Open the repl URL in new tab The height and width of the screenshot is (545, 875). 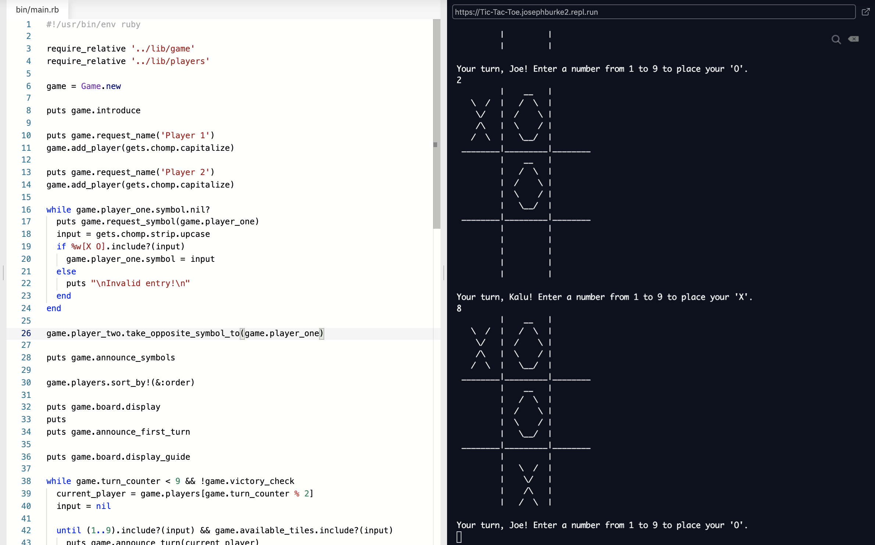pos(865,12)
